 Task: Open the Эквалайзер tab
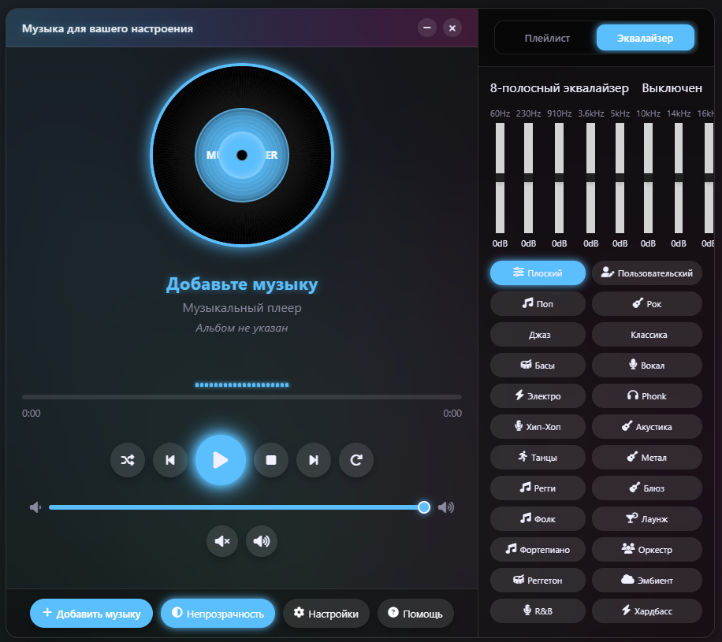[x=645, y=38]
